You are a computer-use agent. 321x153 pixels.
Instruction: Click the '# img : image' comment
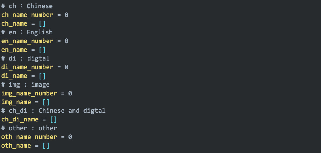coord(25,85)
